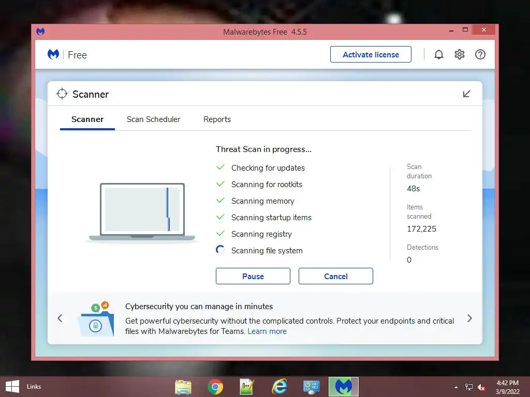
Task: Click the Links toolbar label on taskbar
Action: [x=34, y=387]
